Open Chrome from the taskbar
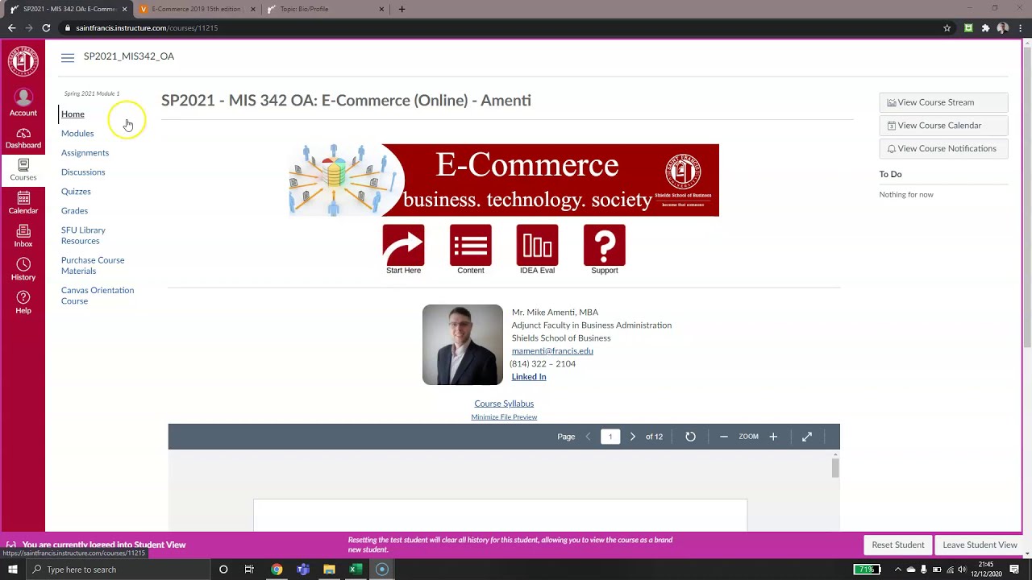Viewport: 1032px width, 580px height. (x=277, y=570)
